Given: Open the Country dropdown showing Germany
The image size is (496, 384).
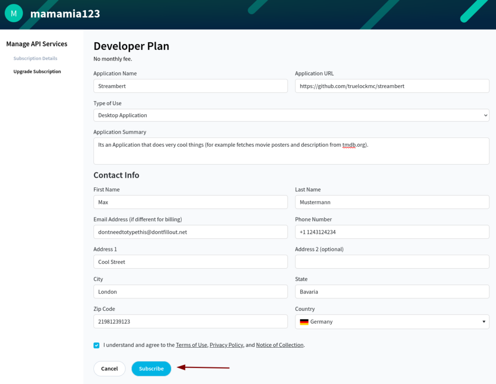Looking at the screenshot, I should pos(392,322).
